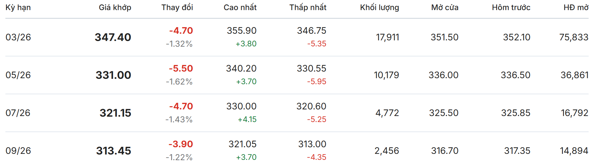This screenshot has height=163, width=594.
Task: Click the 'Kỳ hạn' column header
Action: 18,8
